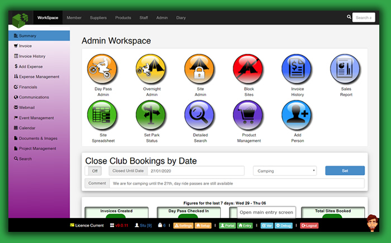Click Invoices Created stat card
391x243 pixels.
point(116,212)
